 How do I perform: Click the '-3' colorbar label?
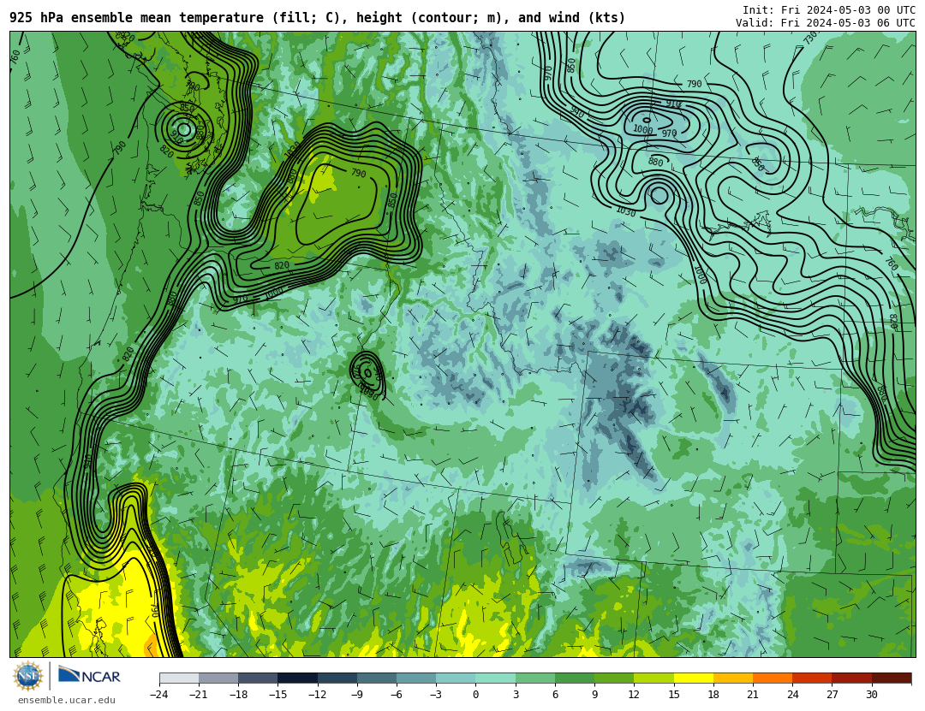click(435, 695)
